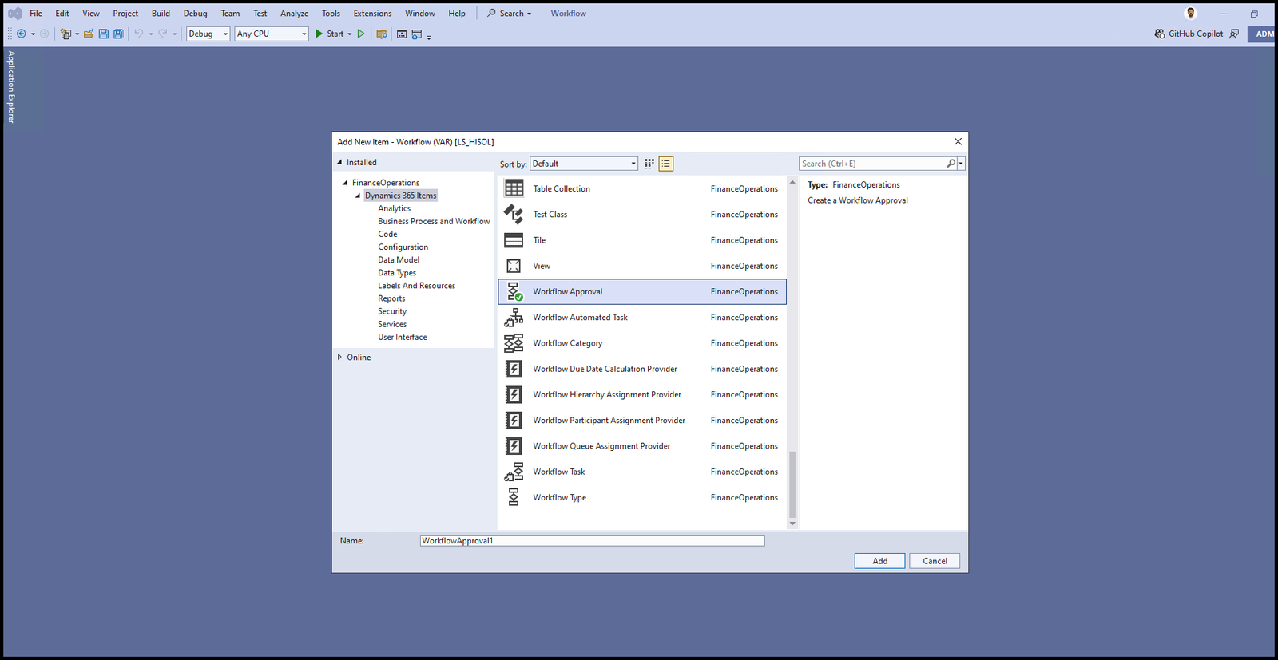Open the Project menu
The height and width of the screenshot is (660, 1278).
[x=125, y=13]
